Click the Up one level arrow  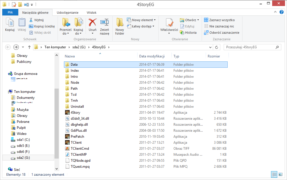click(29, 47)
